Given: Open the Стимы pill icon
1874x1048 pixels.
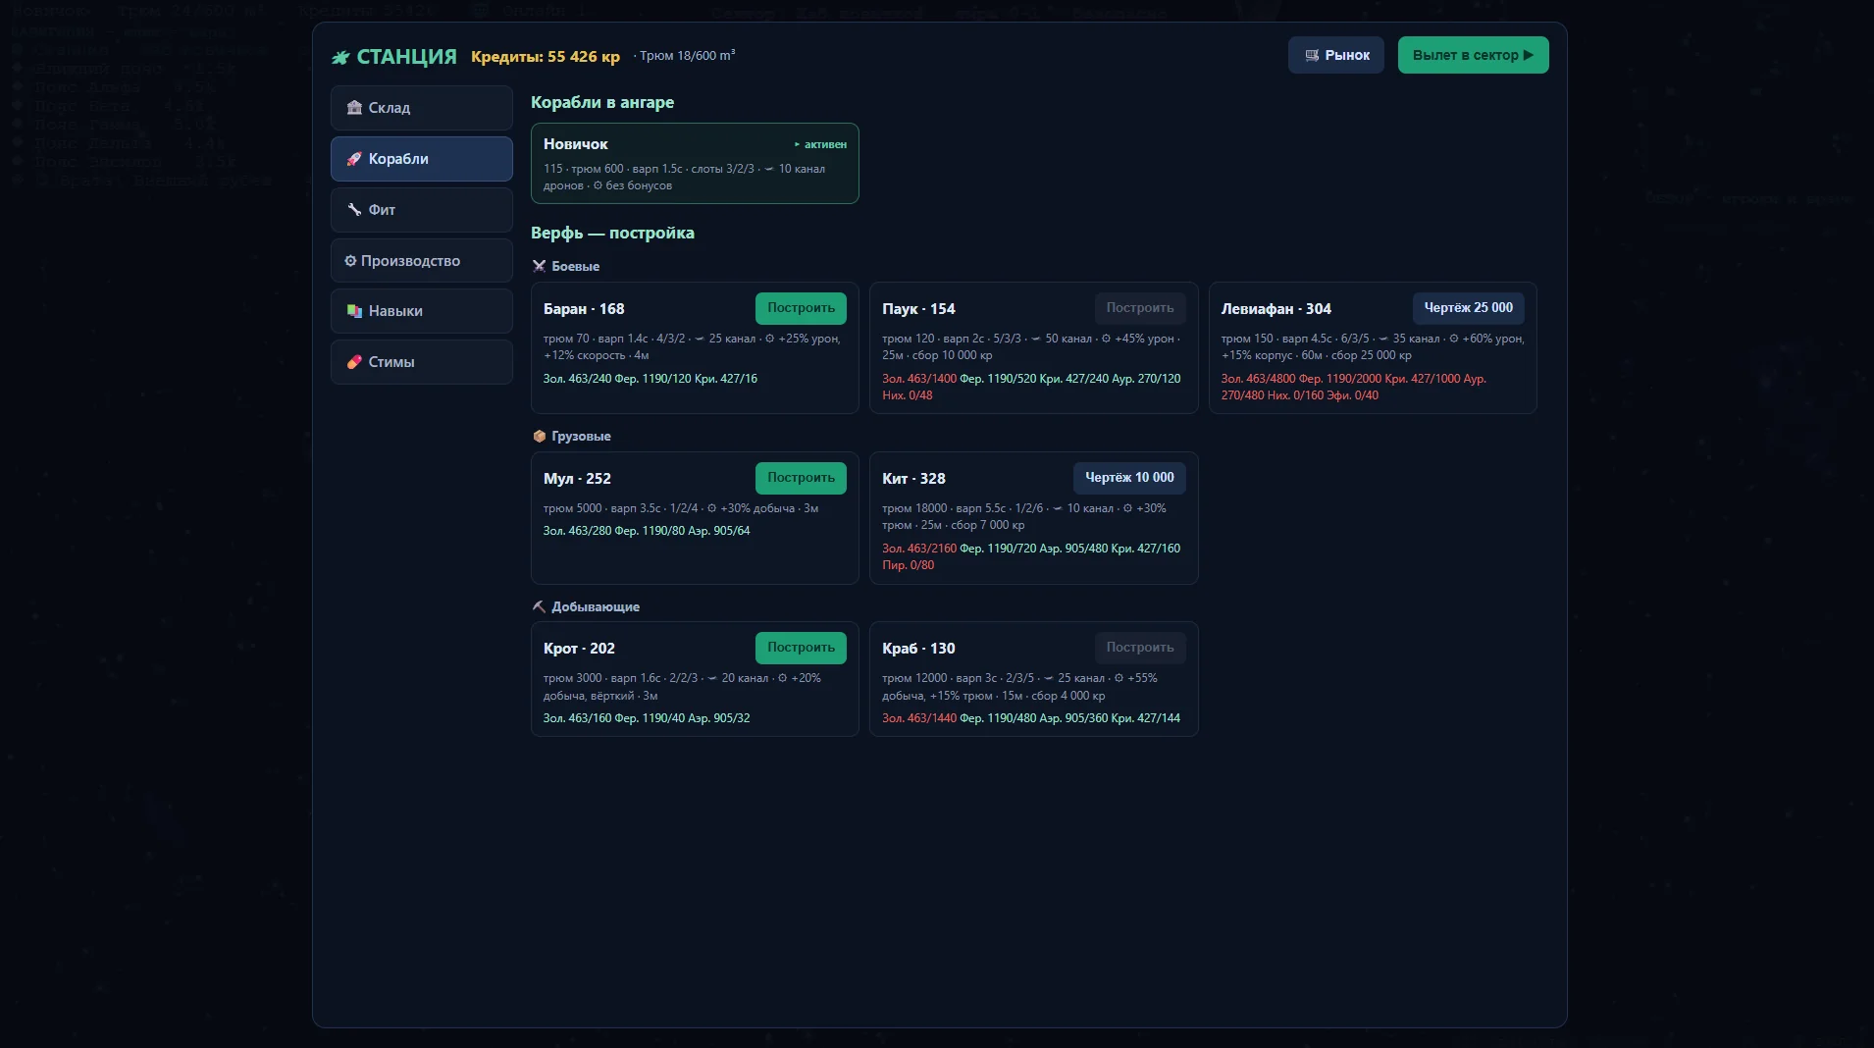Looking at the screenshot, I should point(354,362).
